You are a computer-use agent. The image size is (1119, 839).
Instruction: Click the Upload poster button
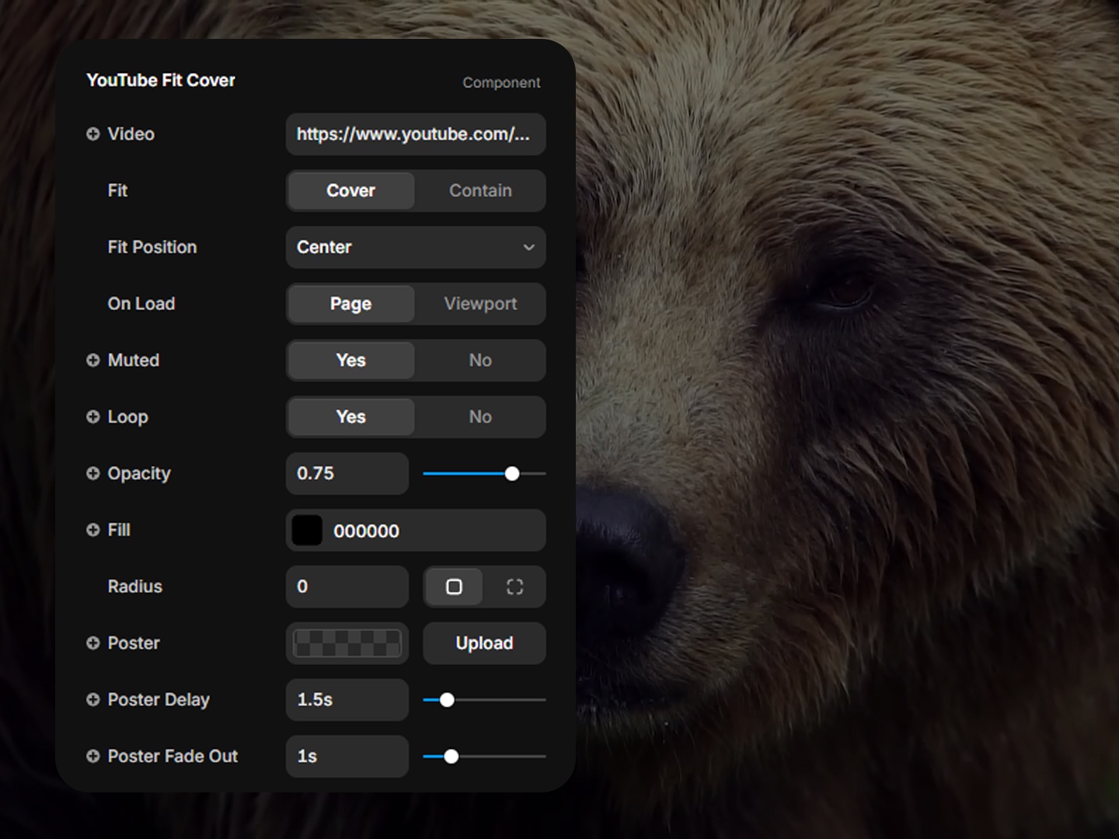[x=484, y=643]
